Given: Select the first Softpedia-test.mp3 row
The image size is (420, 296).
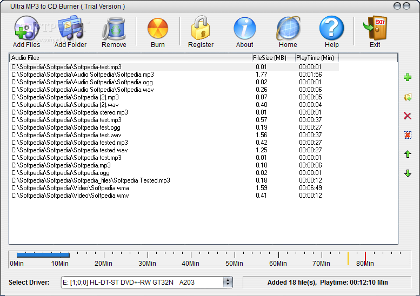Looking at the screenshot, I should 175,67.
